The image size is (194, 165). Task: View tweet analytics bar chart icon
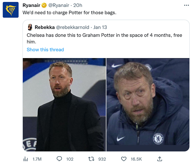coord(25,159)
